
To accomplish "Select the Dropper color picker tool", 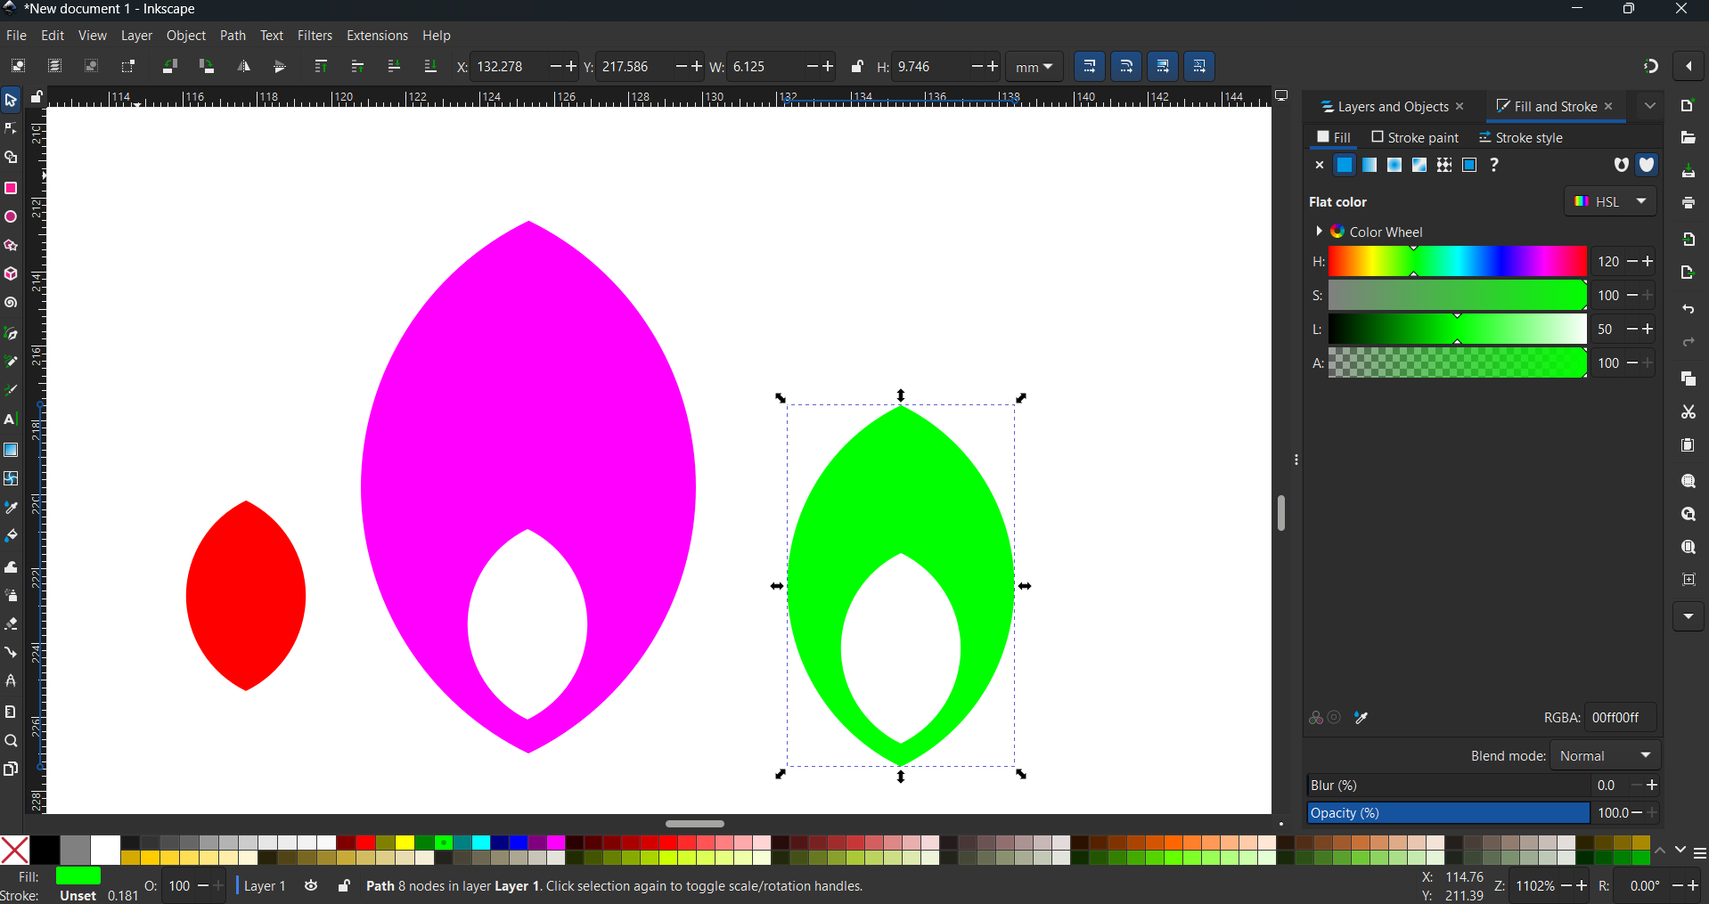I will pos(11,508).
